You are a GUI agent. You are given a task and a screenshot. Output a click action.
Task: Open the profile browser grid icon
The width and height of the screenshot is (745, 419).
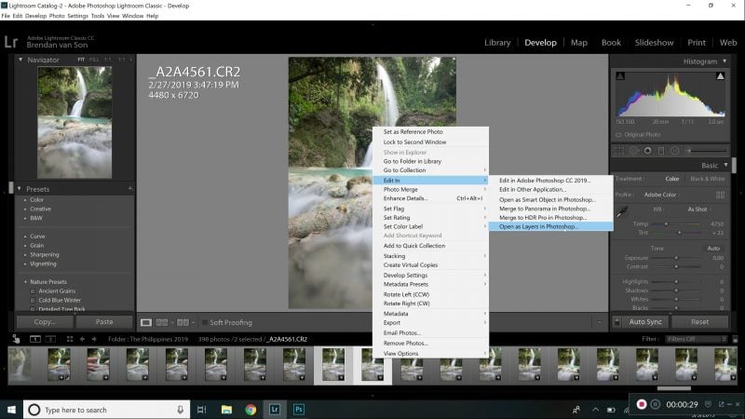pos(720,195)
